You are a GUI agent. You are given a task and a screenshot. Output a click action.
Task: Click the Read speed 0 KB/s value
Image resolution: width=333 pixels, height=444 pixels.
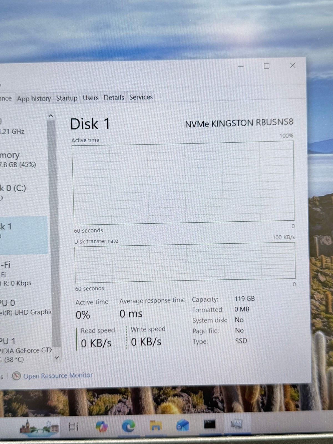[x=96, y=343]
